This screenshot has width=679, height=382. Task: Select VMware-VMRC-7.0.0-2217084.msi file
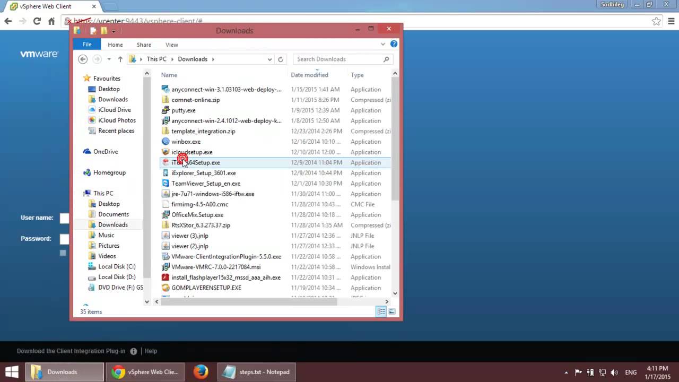click(x=216, y=267)
